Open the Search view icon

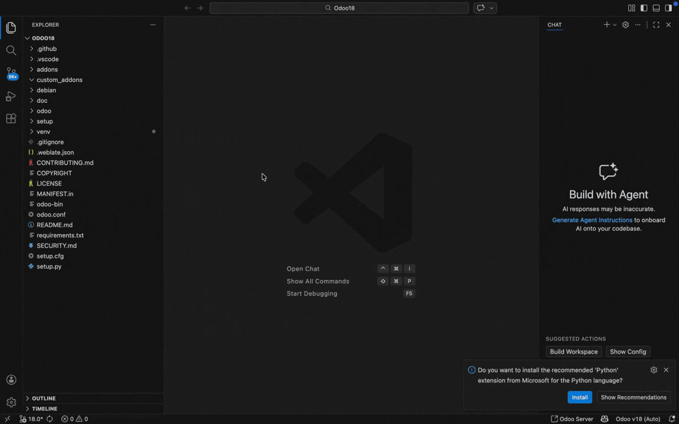point(11,50)
